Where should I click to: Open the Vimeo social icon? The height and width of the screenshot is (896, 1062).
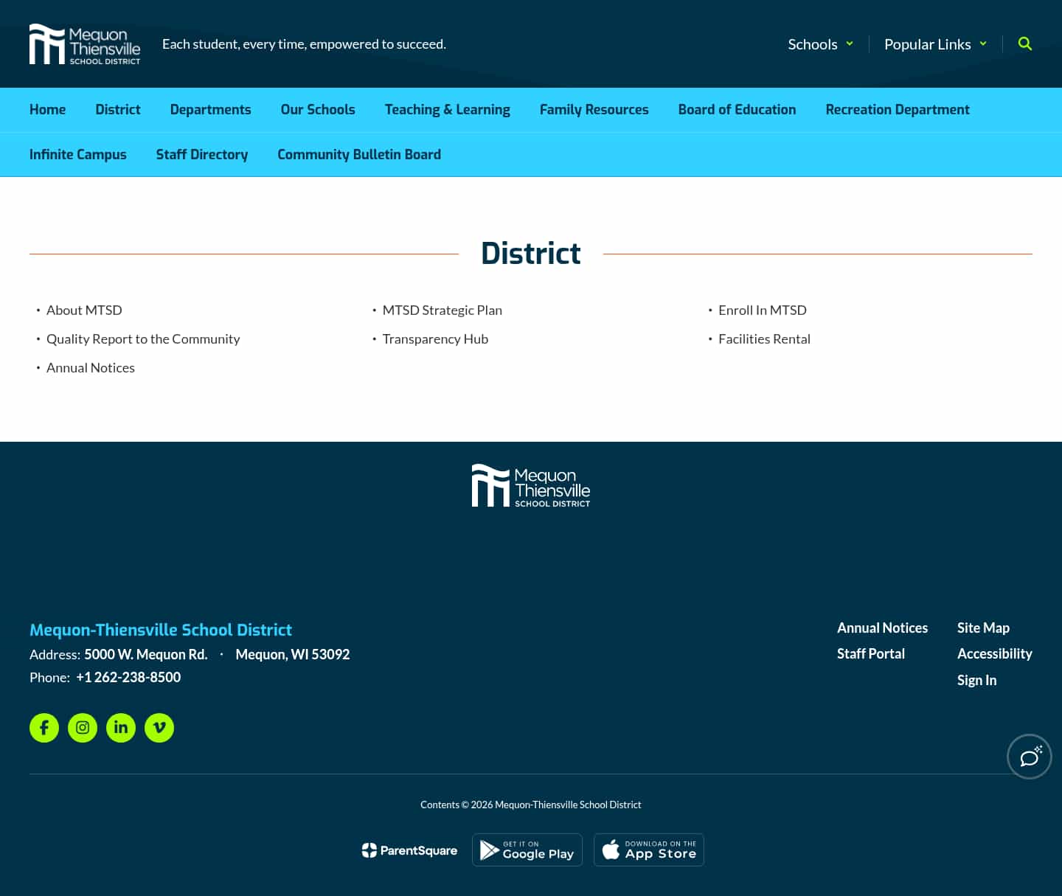(x=159, y=728)
